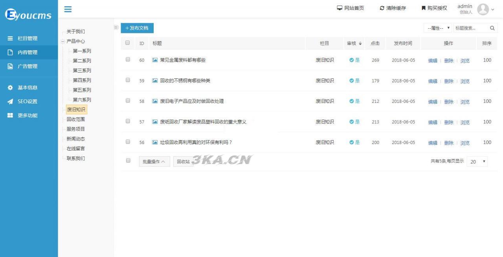Click the 发布文档 button
The image size is (503, 257).
point(137,28)
